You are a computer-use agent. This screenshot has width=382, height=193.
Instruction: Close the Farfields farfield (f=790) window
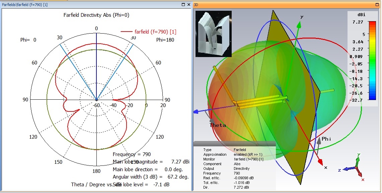(188, 5)
